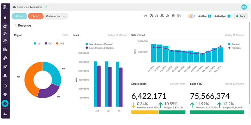Click the Focus button

pyautogui.click(x=20, y=16)
